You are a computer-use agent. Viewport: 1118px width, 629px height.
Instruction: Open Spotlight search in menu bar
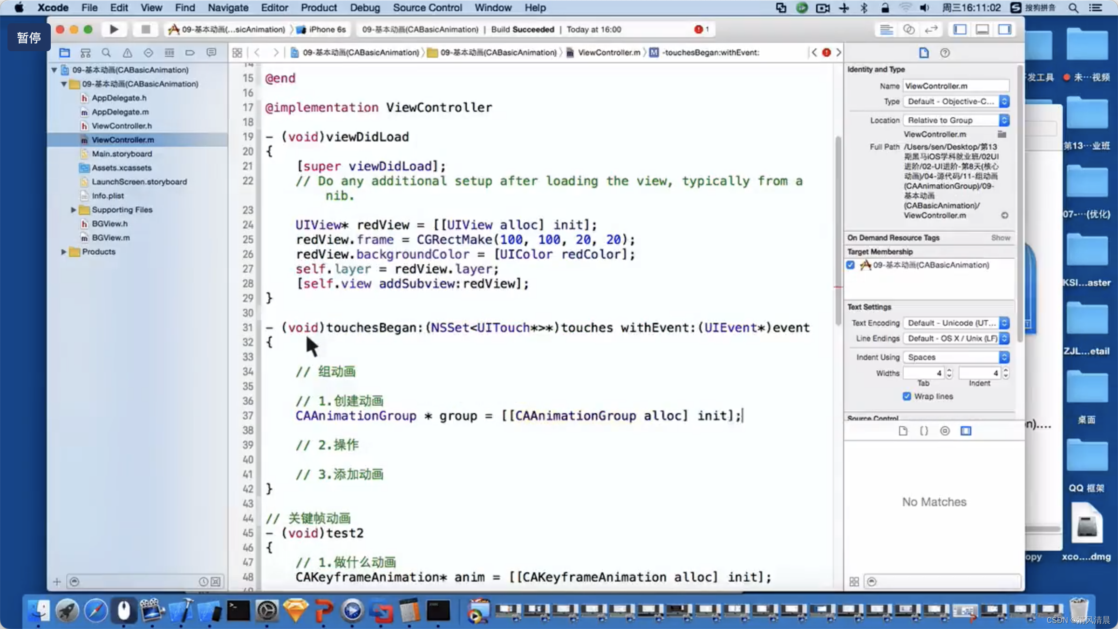[1073, 7]
